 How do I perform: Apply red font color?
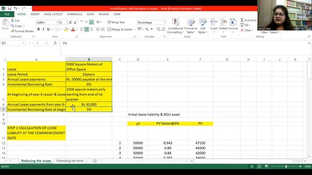73,29
